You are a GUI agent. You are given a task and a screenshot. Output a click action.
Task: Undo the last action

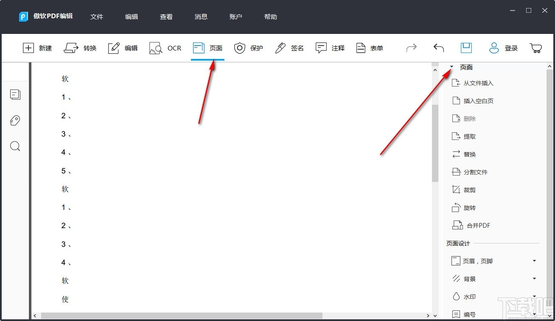pyautogui.click(x=438, y=48)
